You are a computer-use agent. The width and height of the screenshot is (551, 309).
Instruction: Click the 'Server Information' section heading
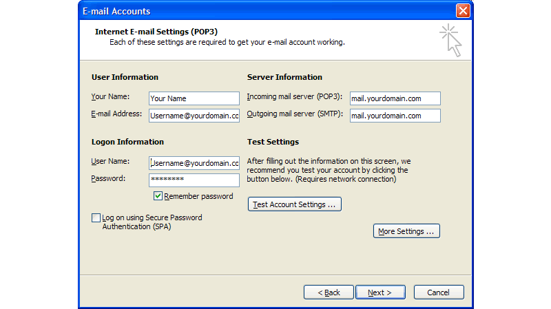pyautogui.click(x=284, y=77)
